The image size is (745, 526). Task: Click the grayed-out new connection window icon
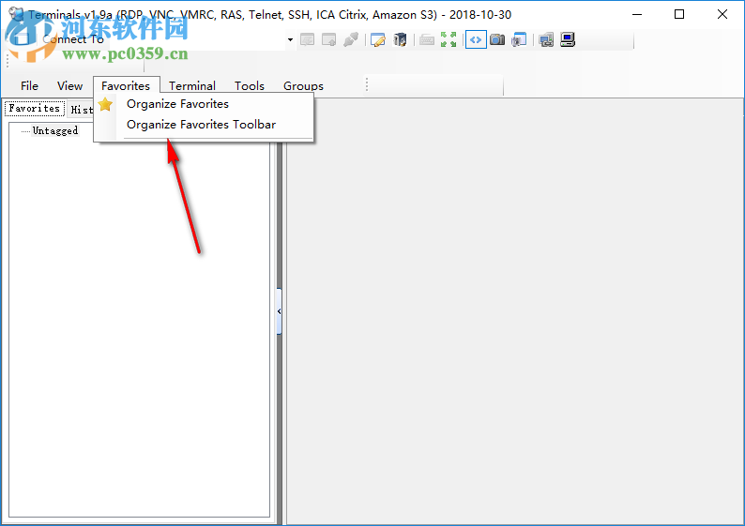(308, 40)
